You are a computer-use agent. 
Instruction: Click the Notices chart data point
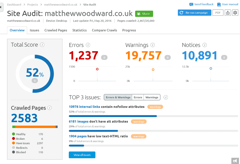[x=211, y=69]
